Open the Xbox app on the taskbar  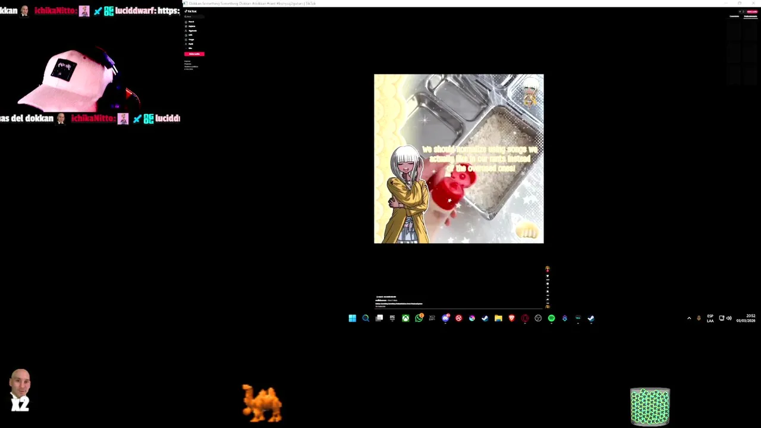(405, 319)
